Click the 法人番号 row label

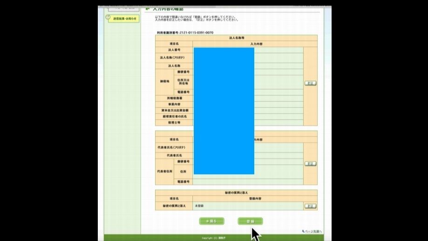point(174,49)
